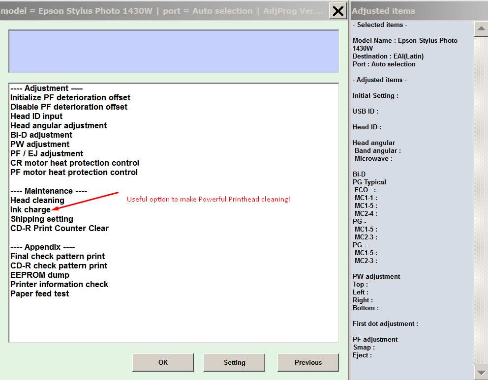
Task: Click the Head ID entry in side panel
Action: pos(366,127)
